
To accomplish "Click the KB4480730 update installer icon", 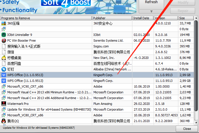I will pos(4,109).
